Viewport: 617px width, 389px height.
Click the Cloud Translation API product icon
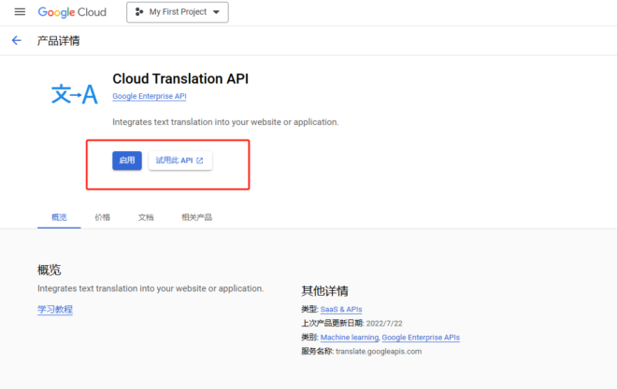[75, 94]
